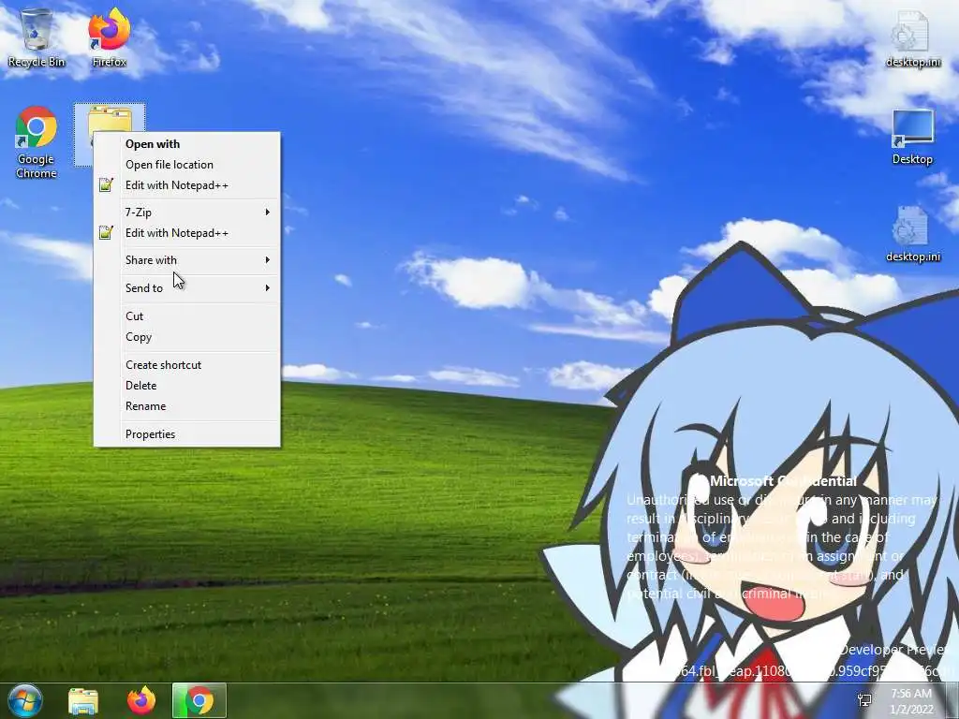Select the selected folder icon on the desktop

[110, 118]
